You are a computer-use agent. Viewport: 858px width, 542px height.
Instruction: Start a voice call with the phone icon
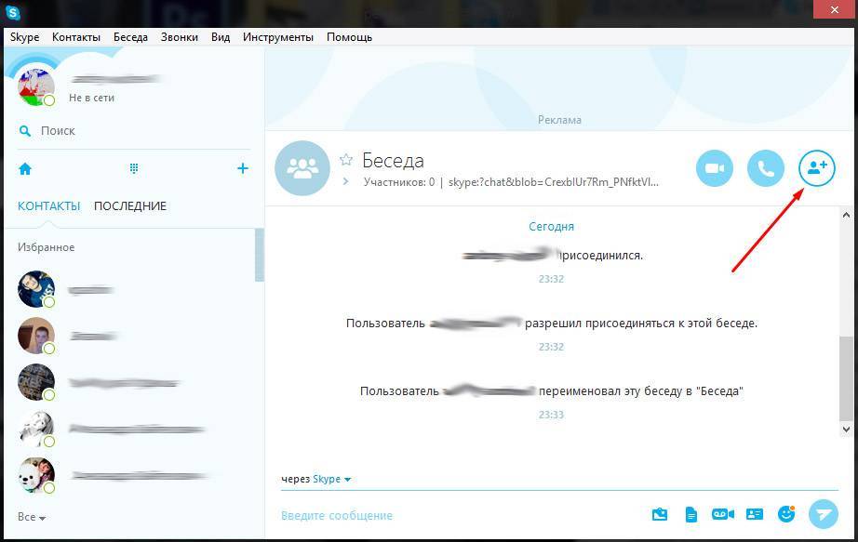click(x=766, y=168)
